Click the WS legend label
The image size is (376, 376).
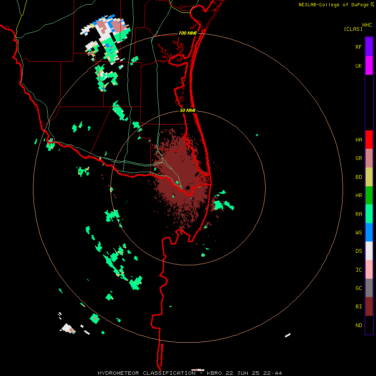358,232
